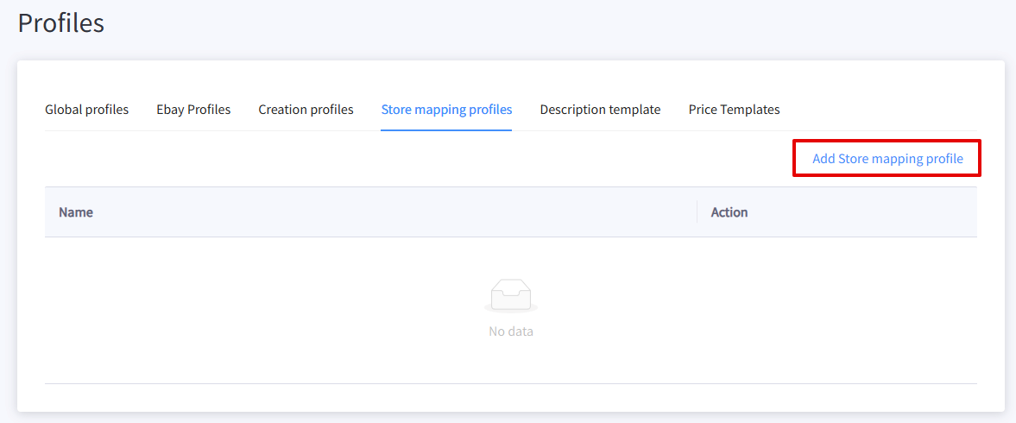Click the blue underline beneath Store mapping profiles
The width and height of the screenshot is (1016, 423).
click(446, 130)
